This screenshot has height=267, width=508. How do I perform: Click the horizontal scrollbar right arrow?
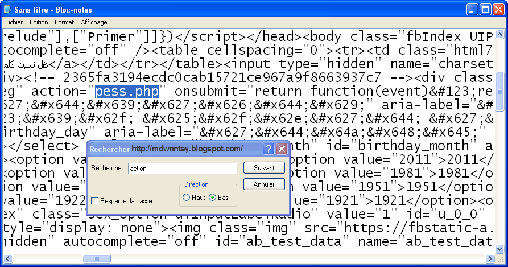pyautogui.click(x=490, y=258)
